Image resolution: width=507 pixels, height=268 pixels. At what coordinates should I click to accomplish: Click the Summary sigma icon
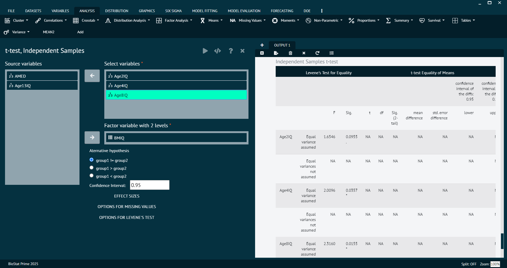pyautogui.click(x=388, y=21)
